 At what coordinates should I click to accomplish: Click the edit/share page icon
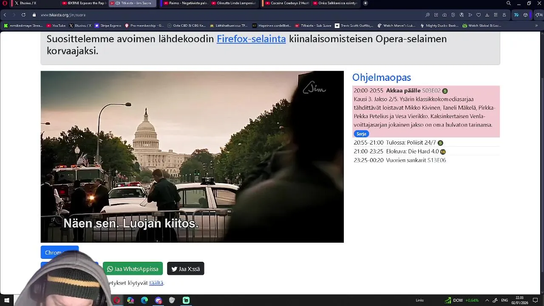[x=436, y=15]
